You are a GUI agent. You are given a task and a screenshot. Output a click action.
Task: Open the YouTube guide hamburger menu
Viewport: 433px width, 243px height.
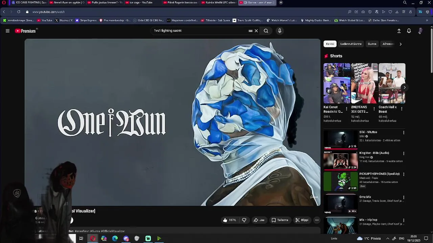(x=7, y=31)
